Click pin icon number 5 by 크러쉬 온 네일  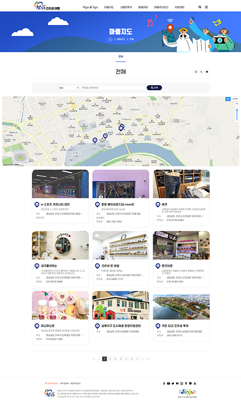pos(97,266)
